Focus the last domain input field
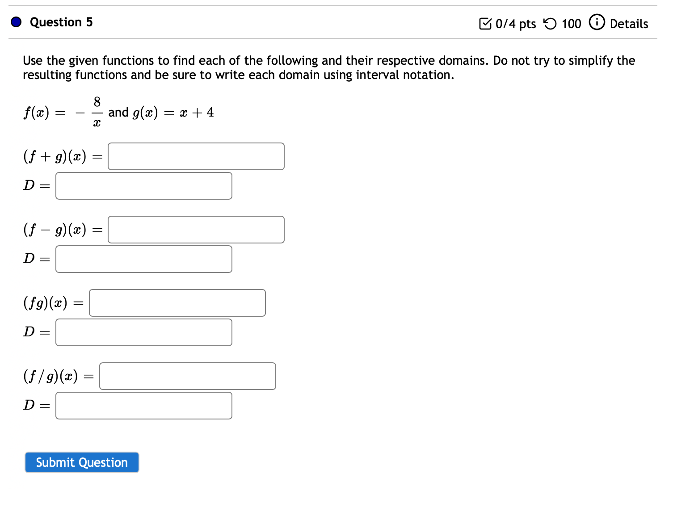 [143, 405]
